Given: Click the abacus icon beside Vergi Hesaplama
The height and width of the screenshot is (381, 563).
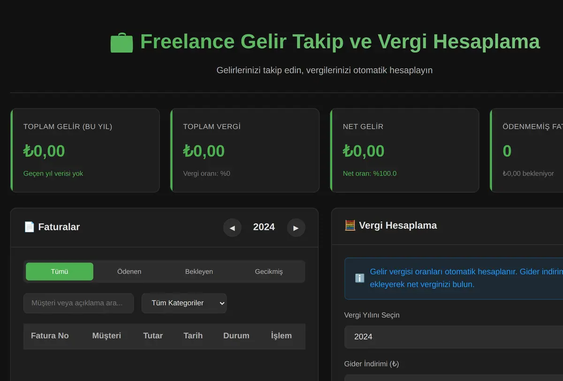Looking at the screenshot, I should coord(350,225).
